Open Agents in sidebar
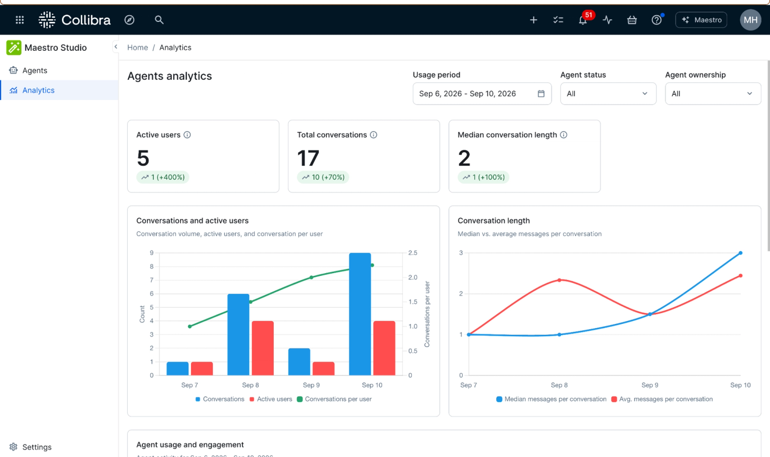 [x=59, y=71]
